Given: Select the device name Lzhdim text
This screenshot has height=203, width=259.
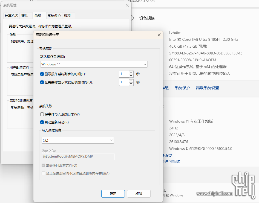Looking at the screenshot, I should coord(175,33).
